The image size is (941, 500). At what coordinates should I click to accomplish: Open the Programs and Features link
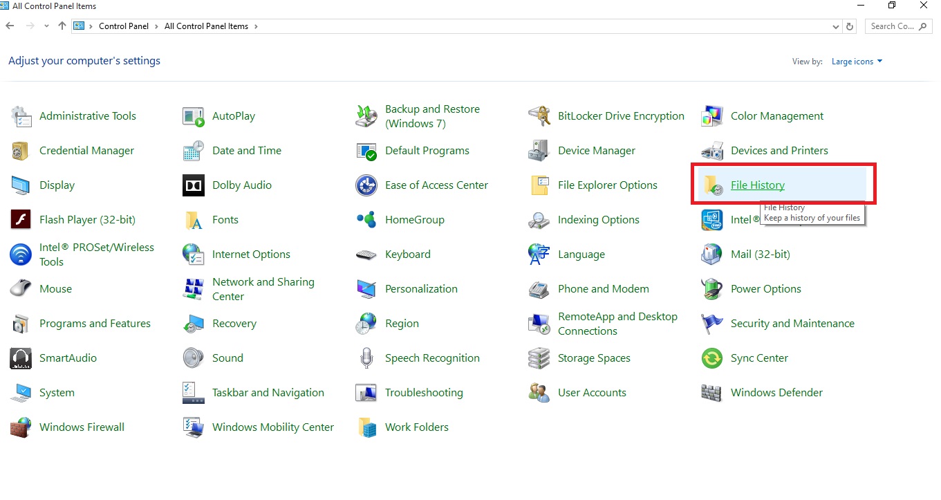(95, 324)
